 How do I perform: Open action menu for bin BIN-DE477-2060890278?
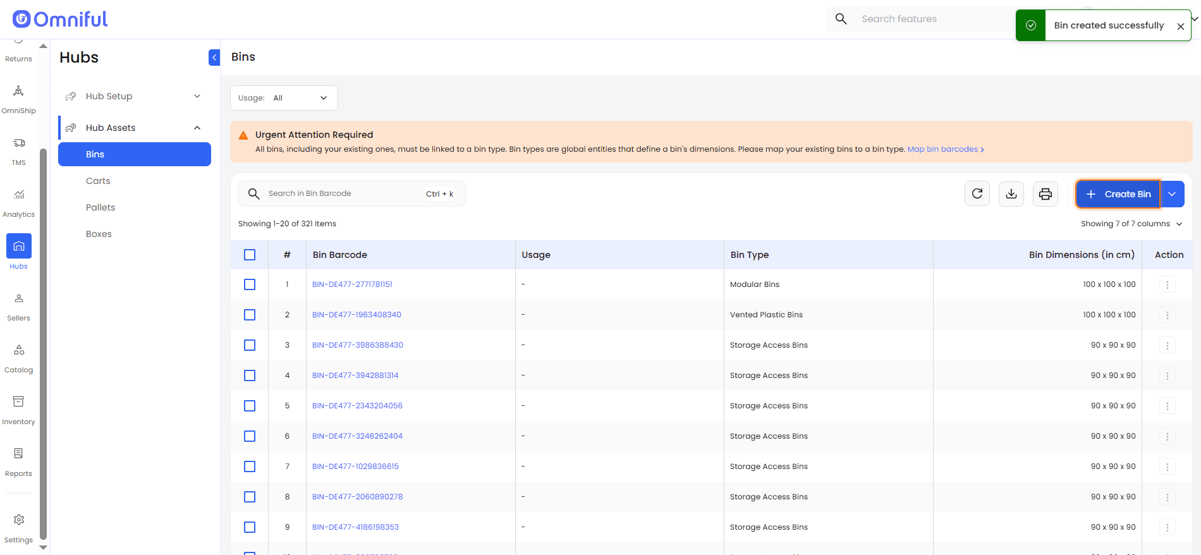tap(1167, 497)
